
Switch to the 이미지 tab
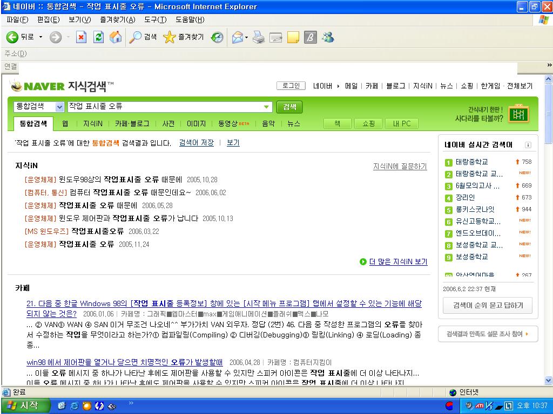click(x=196, y=123)
